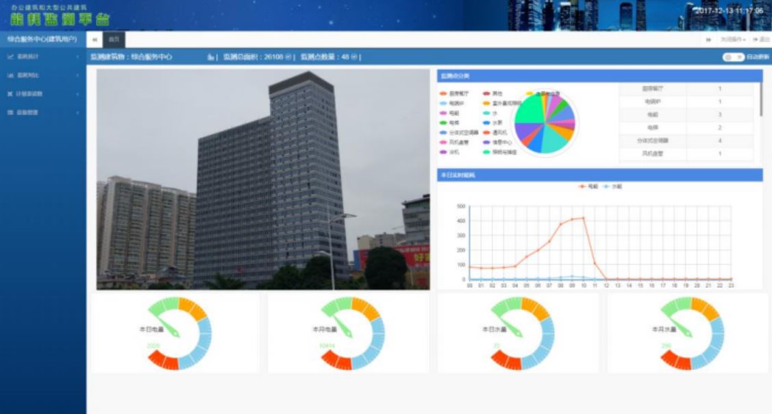Select the 首页 home tab

pyautogui.click(x=114, y=40)
